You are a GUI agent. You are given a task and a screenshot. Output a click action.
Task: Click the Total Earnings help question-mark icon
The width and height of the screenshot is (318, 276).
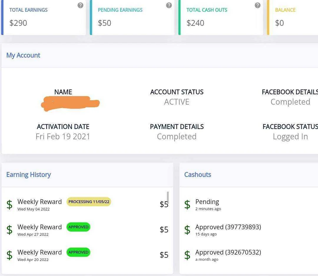80,5
